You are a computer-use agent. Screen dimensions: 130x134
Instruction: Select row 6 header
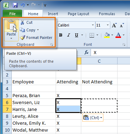[x=7, y=102]
